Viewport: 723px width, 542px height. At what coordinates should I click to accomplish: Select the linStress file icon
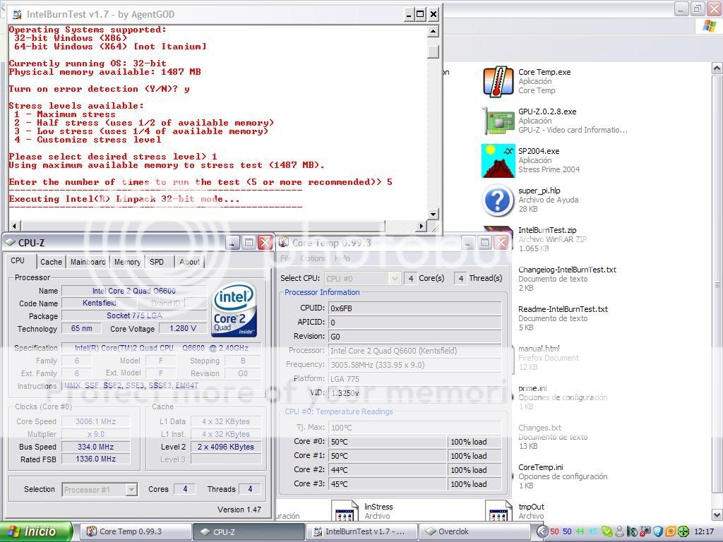(x=345, y=512)
